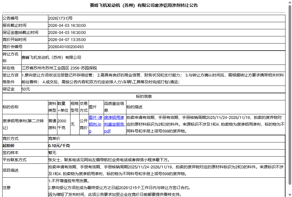
Task: Click the transferee qualification conditions text
Action: click(x=153, y=78)
